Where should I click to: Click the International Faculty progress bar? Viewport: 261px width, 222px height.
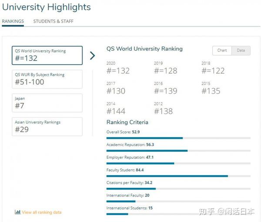[x=178, y=202]
